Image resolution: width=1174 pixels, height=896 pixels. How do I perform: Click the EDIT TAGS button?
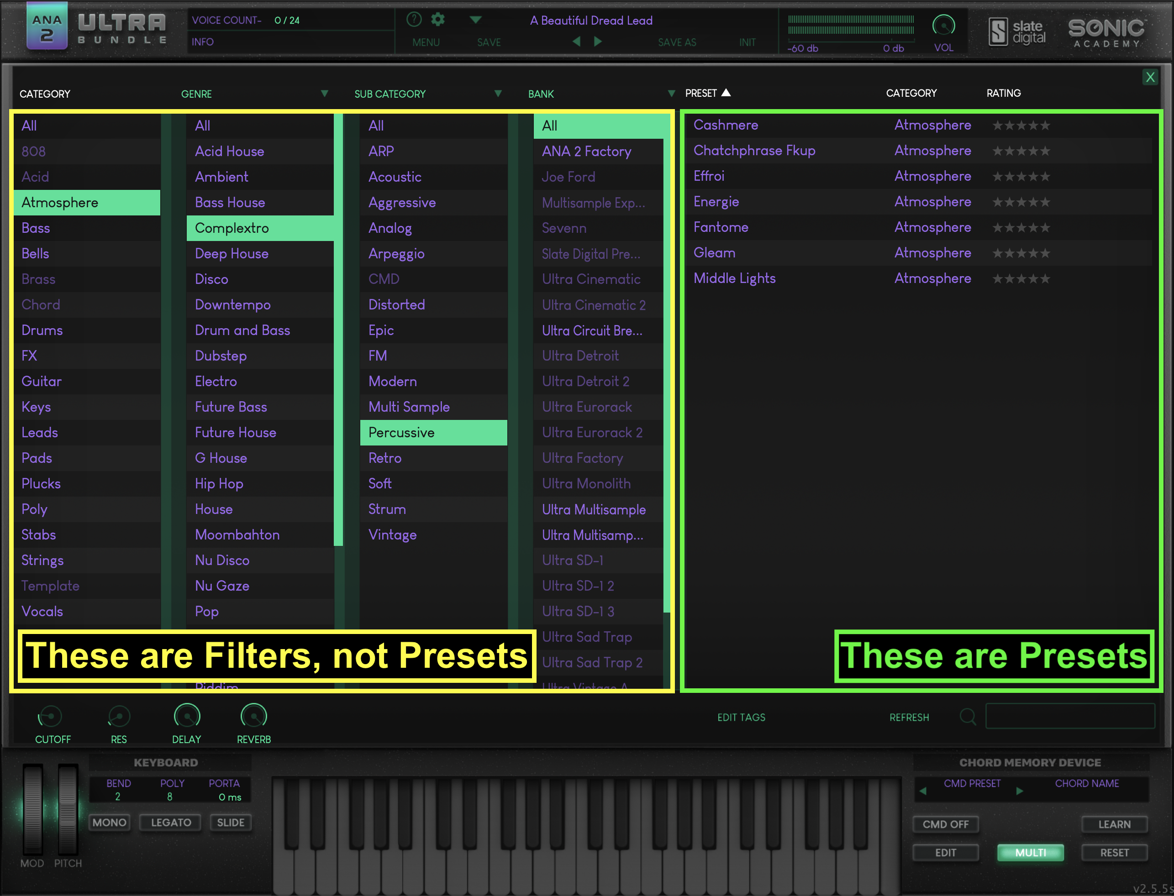pos(741,718)
